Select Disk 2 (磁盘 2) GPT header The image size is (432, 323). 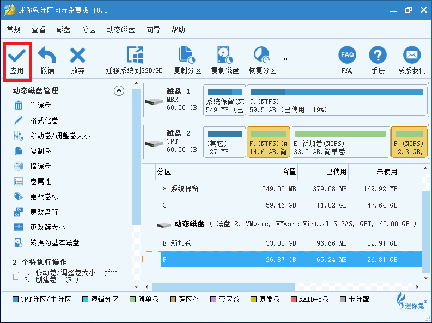point(173,142)
